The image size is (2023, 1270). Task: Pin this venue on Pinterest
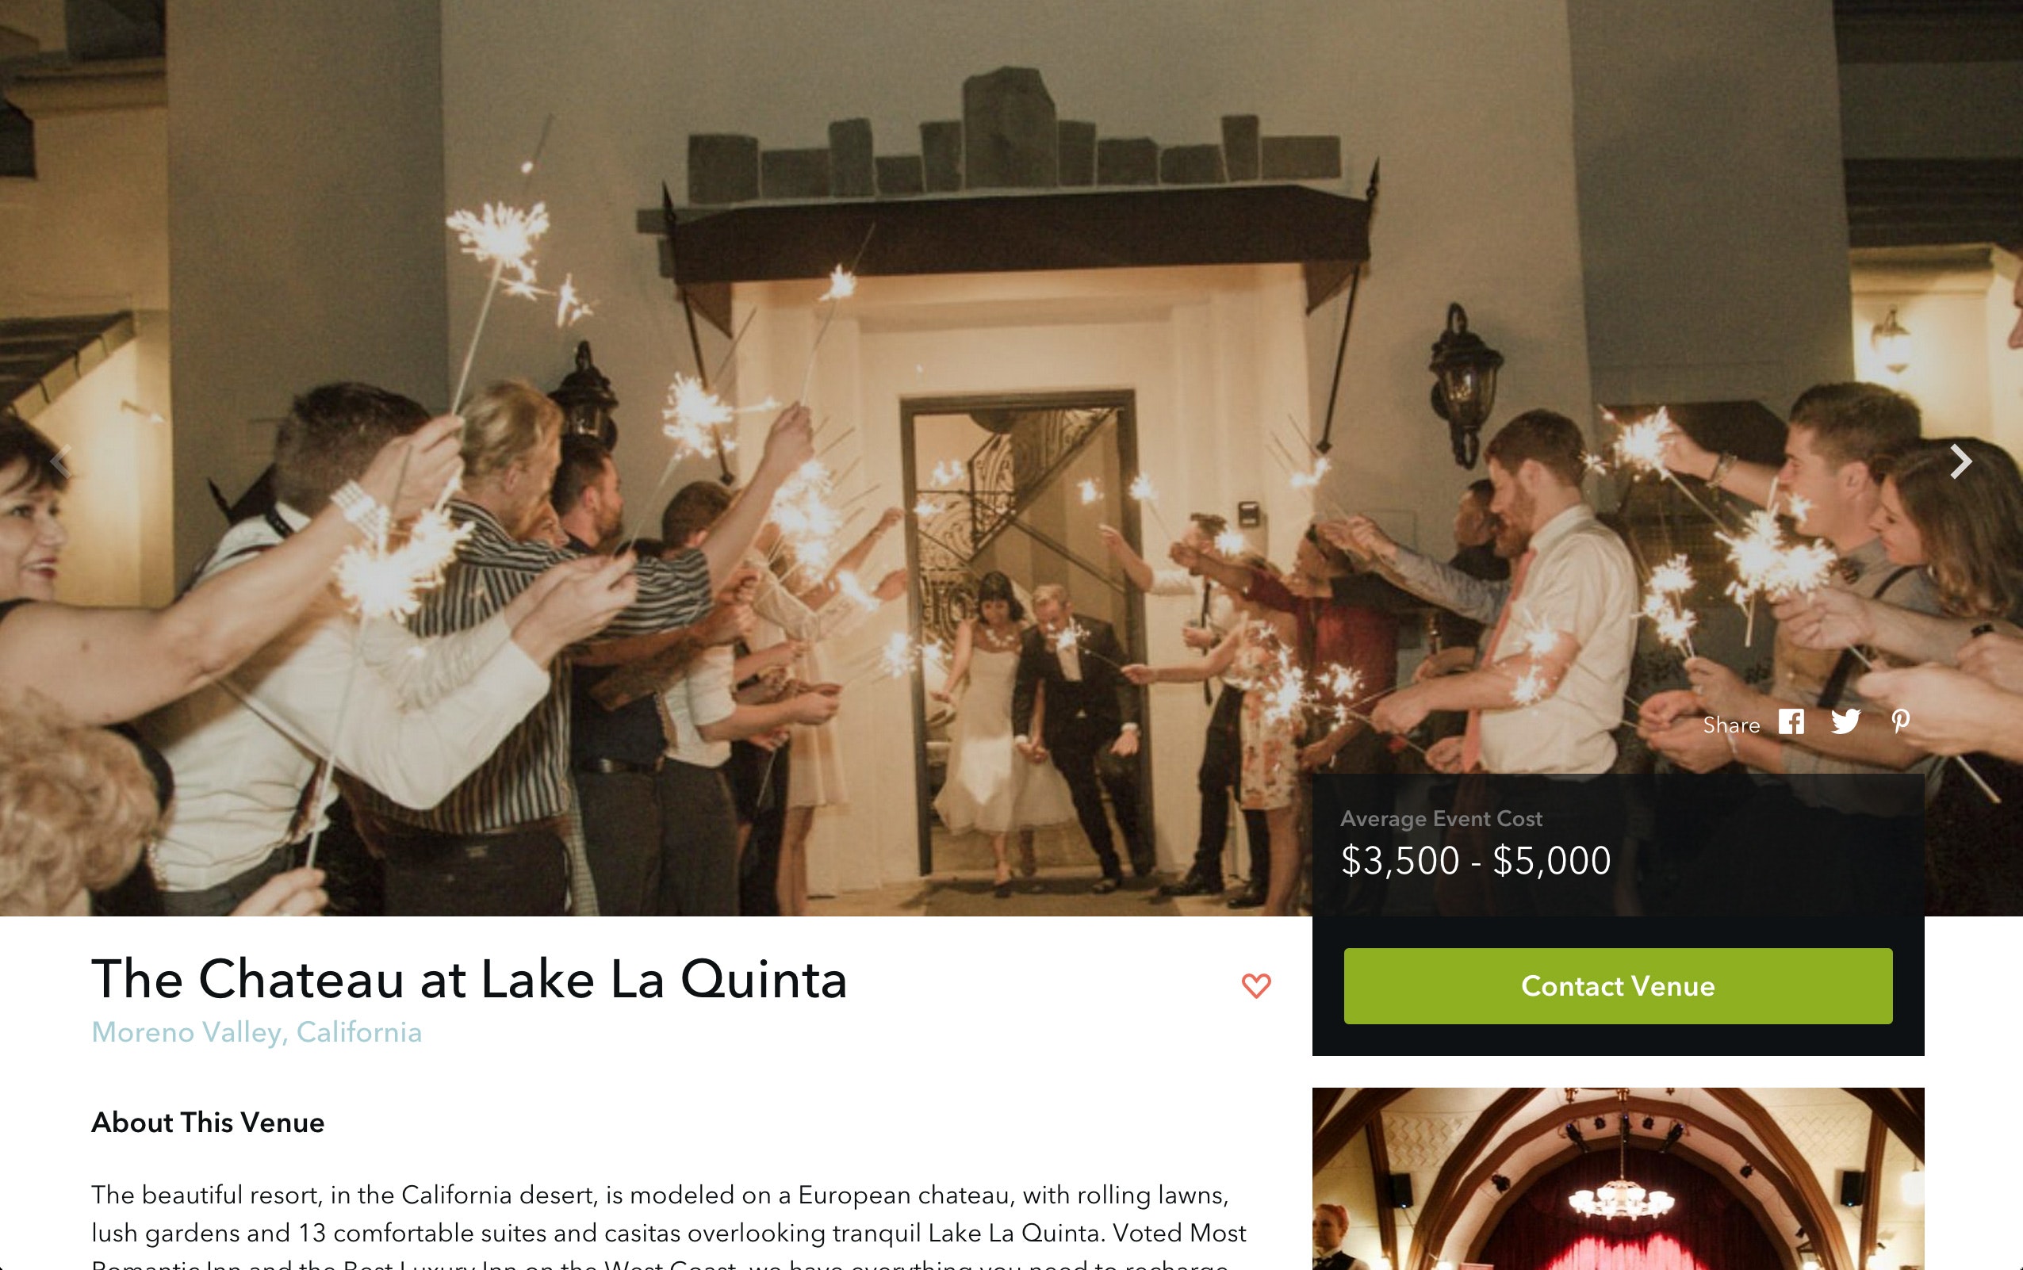point(1901,722)
